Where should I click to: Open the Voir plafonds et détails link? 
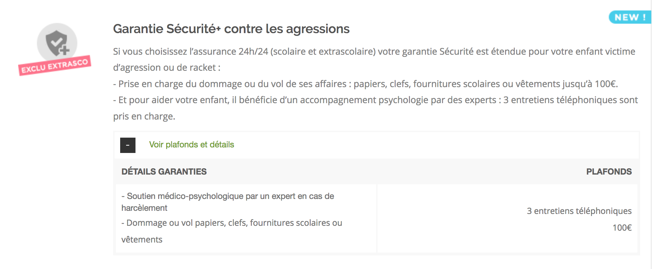click(x=192, y=145)
